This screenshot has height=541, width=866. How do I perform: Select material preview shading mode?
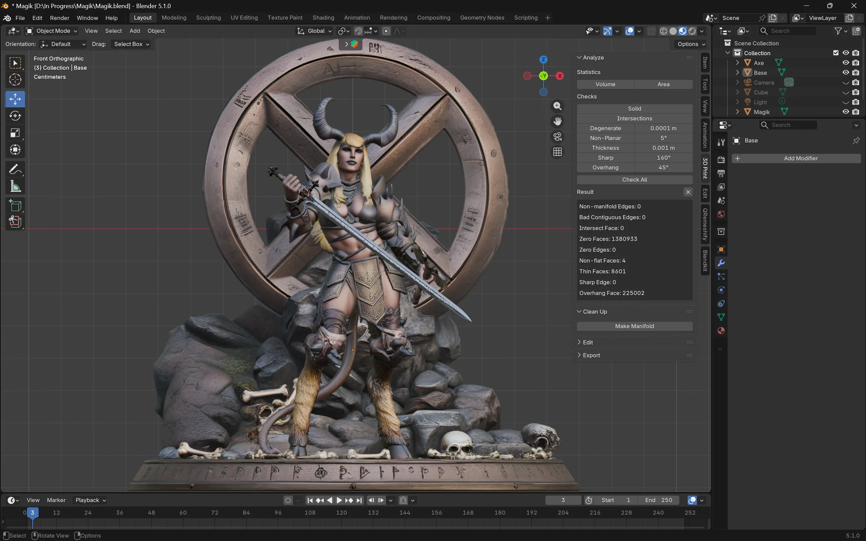(683, 31)
